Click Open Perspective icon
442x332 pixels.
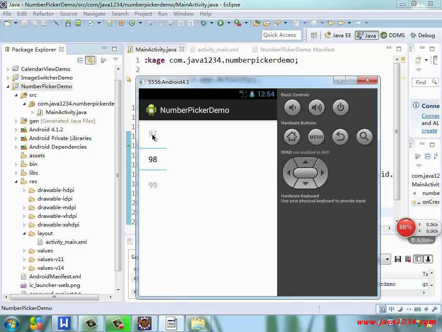click(x=314, y=35)
